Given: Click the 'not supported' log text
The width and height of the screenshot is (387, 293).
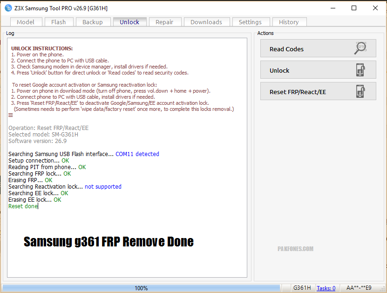Looking at the screenshot, I should pos(103,187).
